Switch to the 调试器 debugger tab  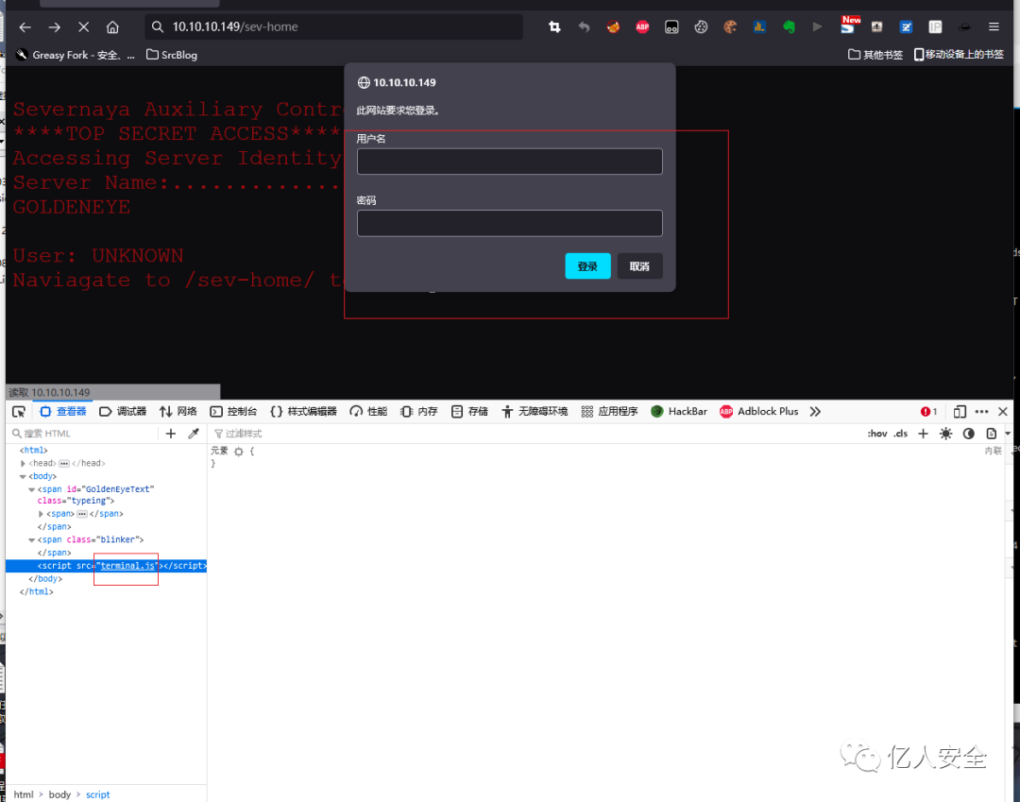(123, 412)
